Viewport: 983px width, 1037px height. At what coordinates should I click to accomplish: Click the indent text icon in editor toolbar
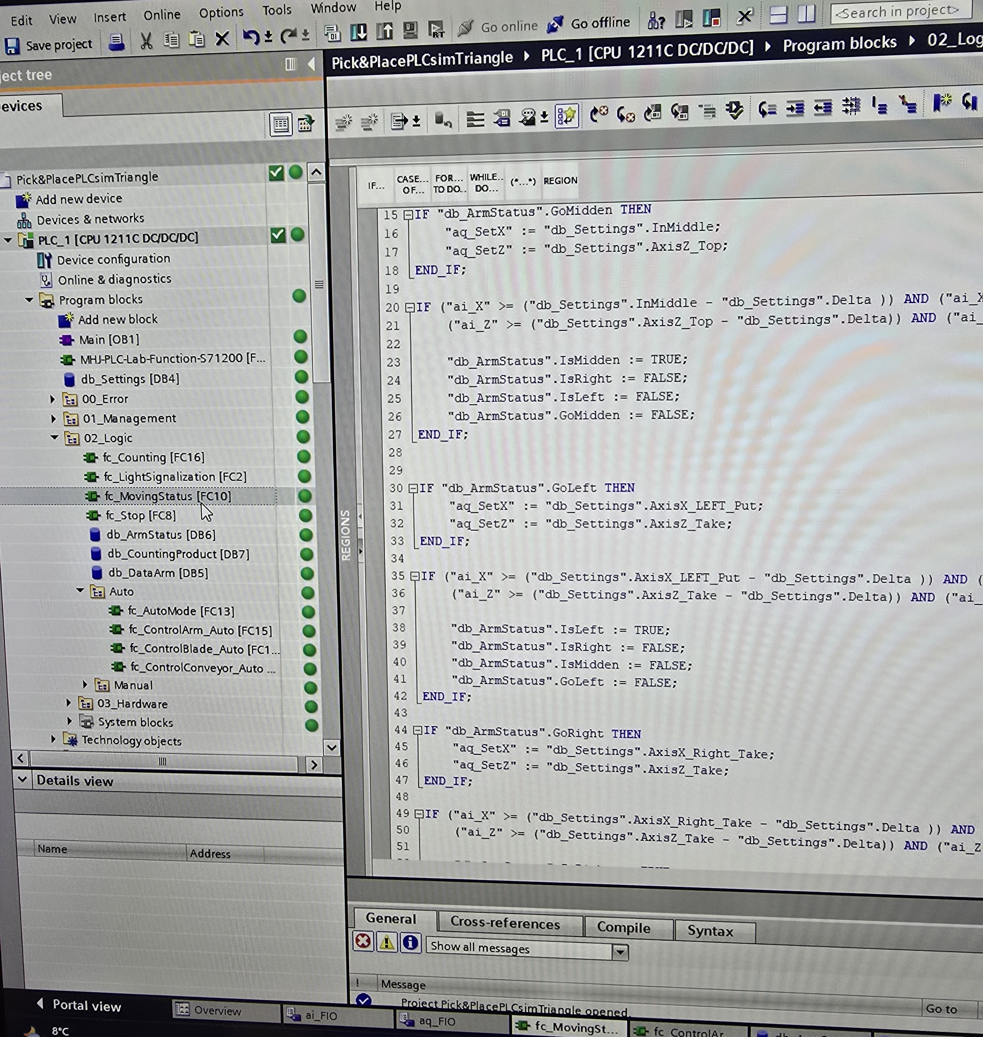795,109
